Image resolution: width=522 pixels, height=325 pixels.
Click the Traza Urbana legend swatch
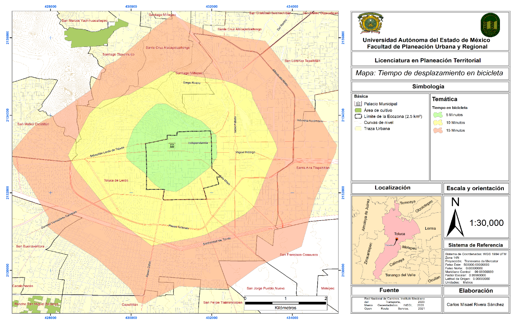tap(358, 129)
